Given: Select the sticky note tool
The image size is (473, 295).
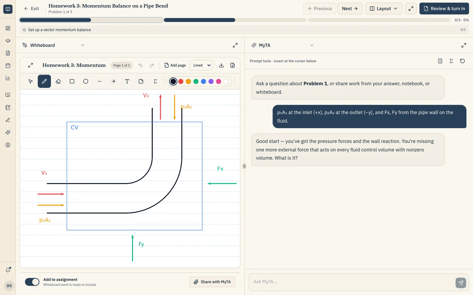Looking at the screenshot, I should (141, 81).
